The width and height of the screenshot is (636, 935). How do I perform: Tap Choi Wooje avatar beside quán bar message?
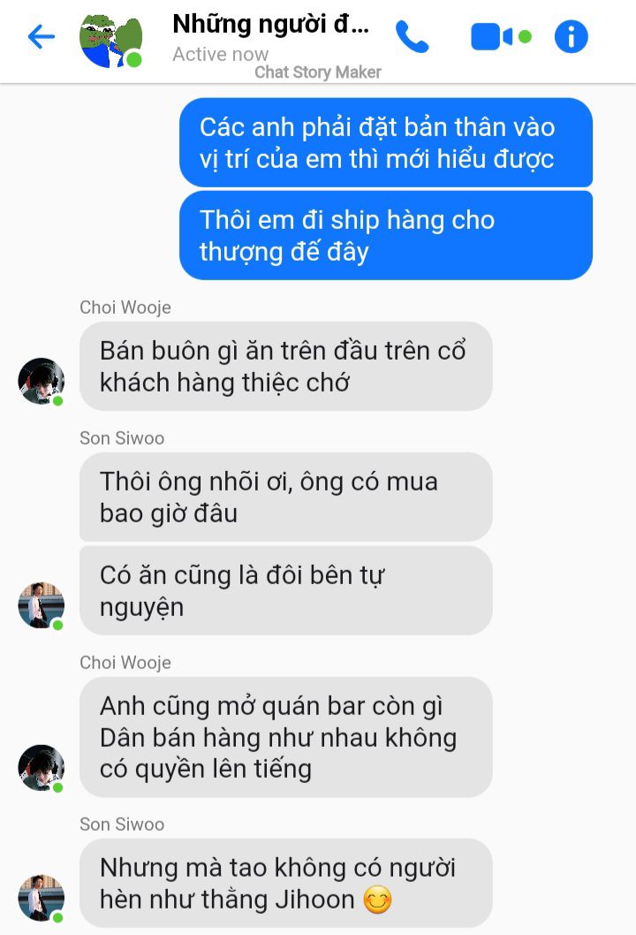[42, 767]
